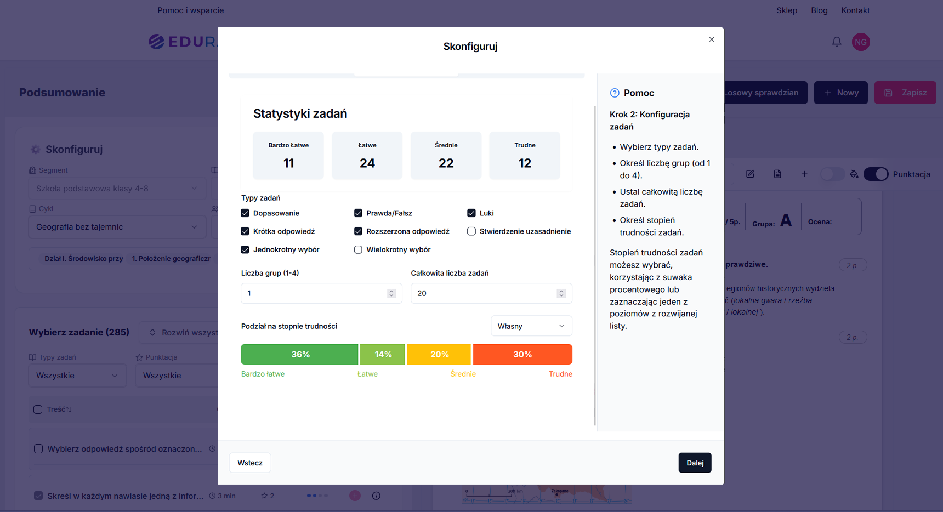The image size is (943, 512).
Task: Click the Bardzo łatwe 11 statistics card
Action: click(x=288, y=155)
